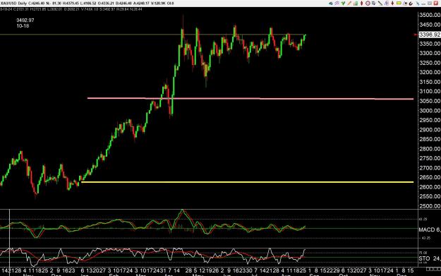
Task: Click the 2950.00 price axis label
Action: 430,120
